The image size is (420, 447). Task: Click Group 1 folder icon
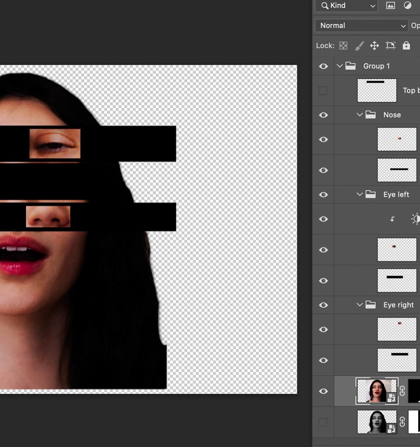click(351, 66)
